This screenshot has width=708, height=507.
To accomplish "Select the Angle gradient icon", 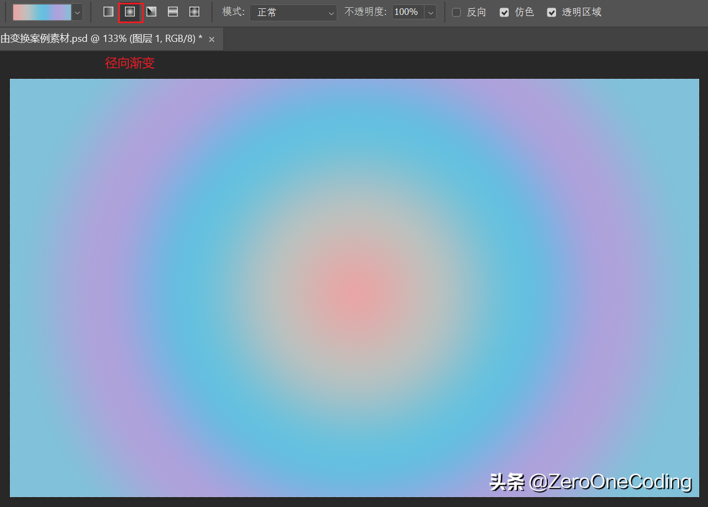I will [x=151, y=12].
